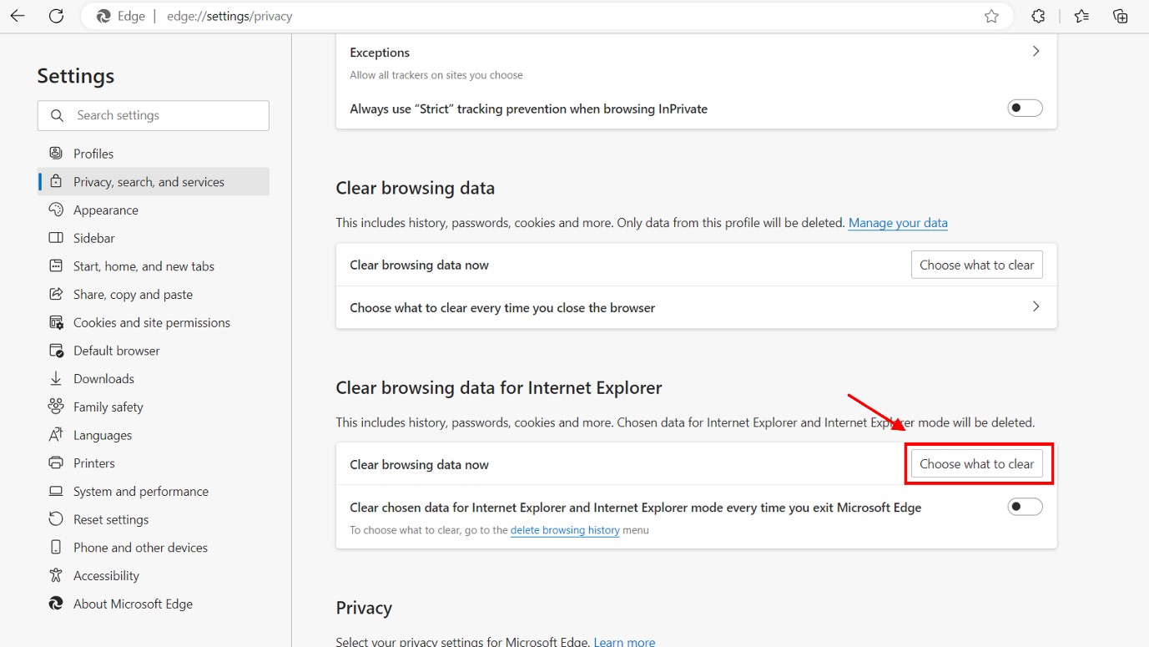Click the Family safety icon
1149x647 pixels.
tap(56, 407)
